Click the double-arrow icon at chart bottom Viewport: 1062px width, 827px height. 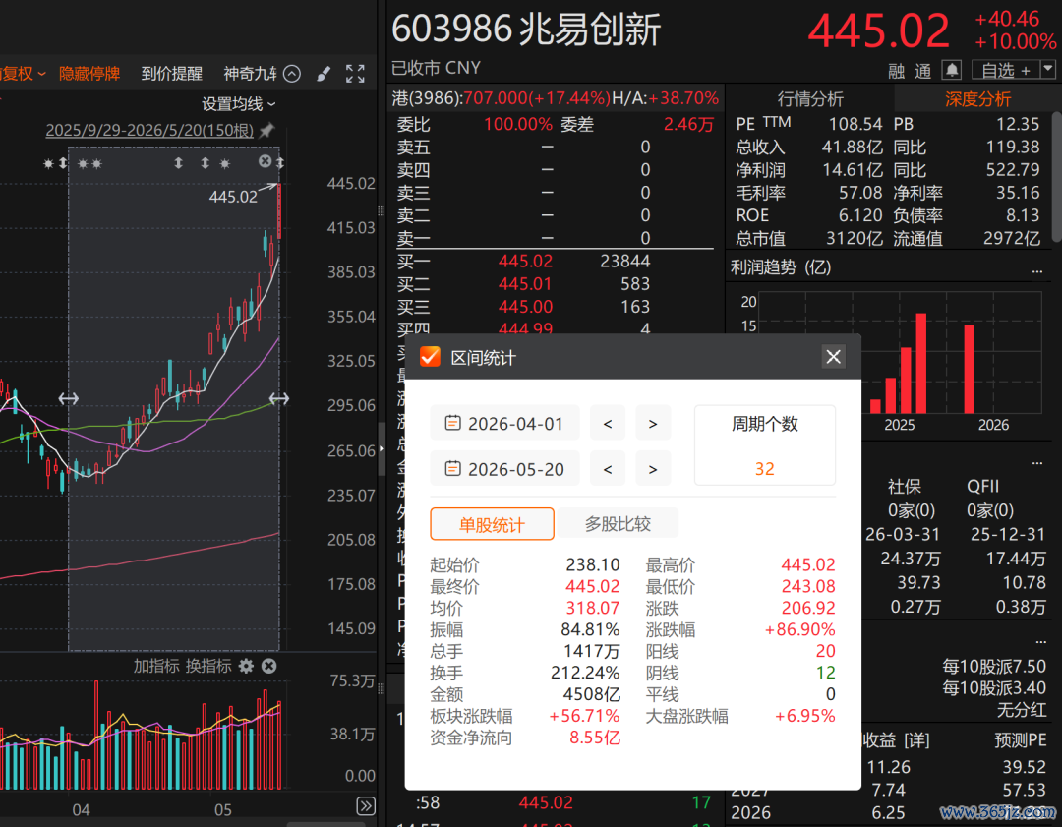366,806
